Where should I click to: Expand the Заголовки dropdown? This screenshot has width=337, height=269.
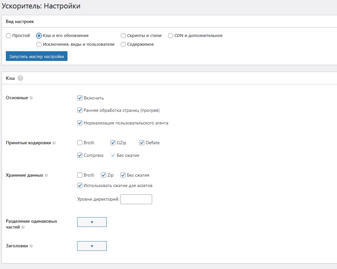[92, 246]
